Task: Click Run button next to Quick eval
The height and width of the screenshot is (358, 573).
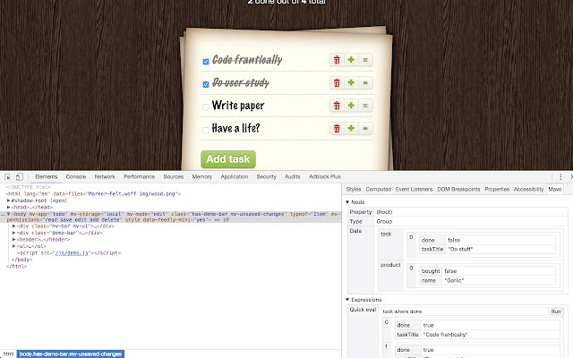Action: 556,311
